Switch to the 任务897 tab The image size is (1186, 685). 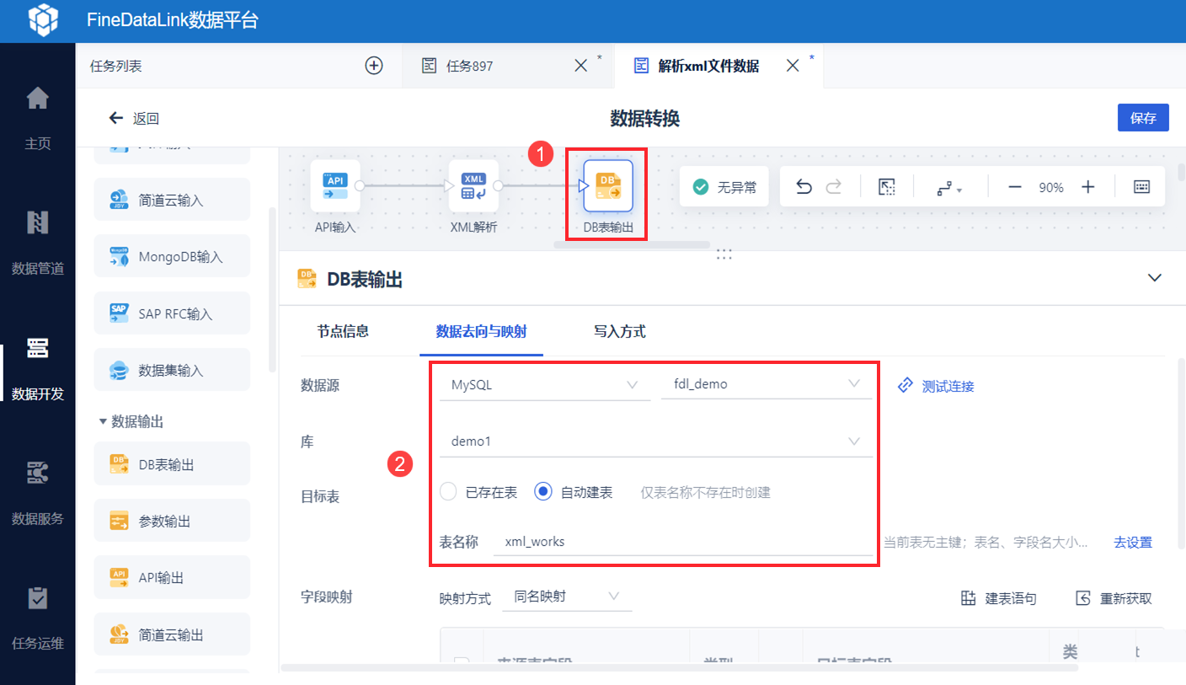(469, 66)
